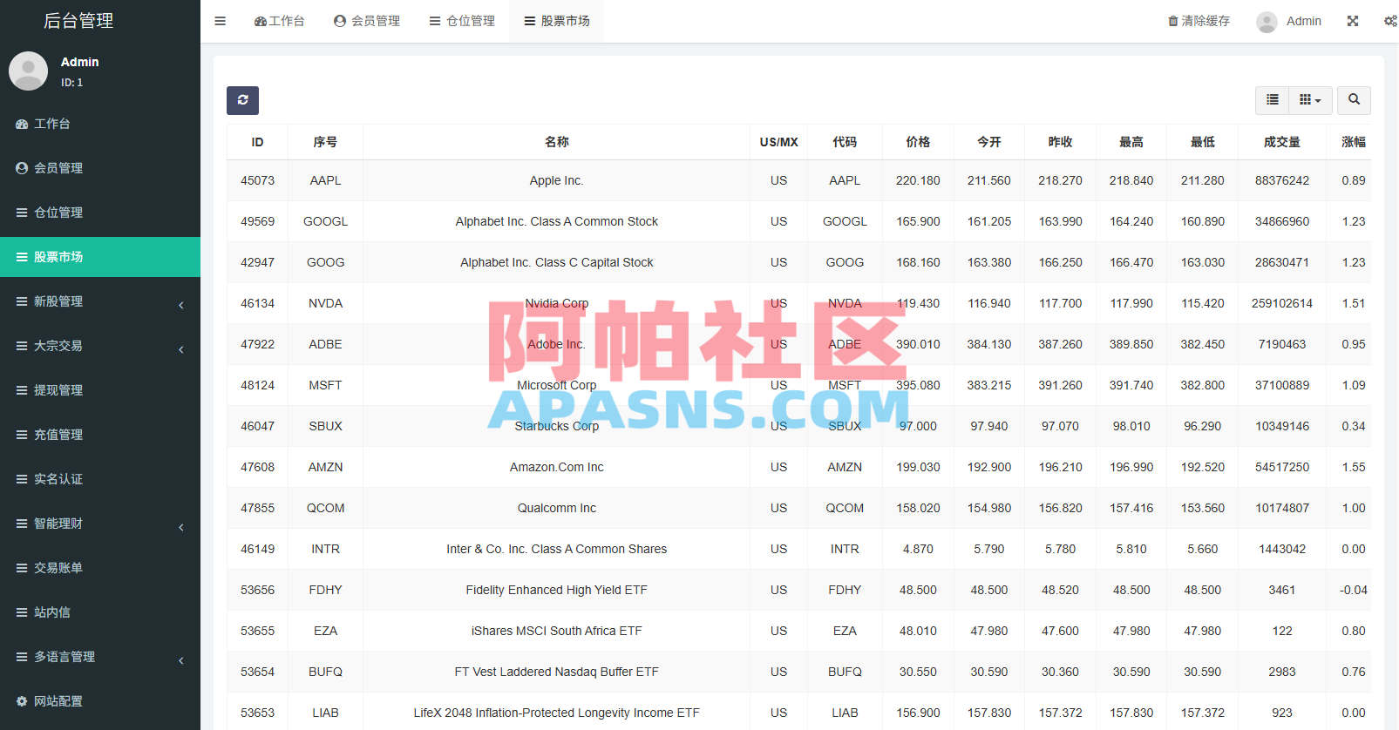Click the 代码 column header

click(x=845, y=142)
